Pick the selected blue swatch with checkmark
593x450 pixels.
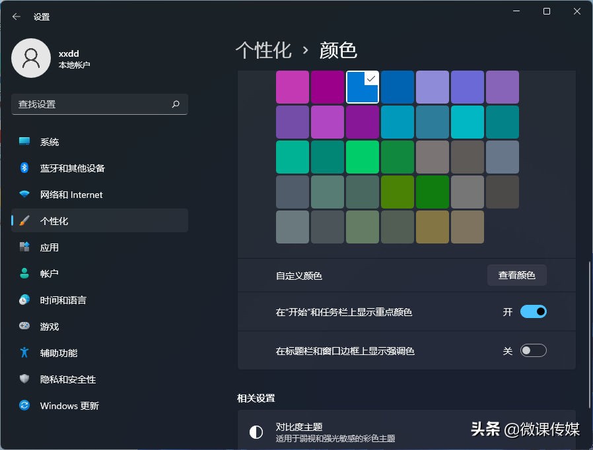coord(363,87)
